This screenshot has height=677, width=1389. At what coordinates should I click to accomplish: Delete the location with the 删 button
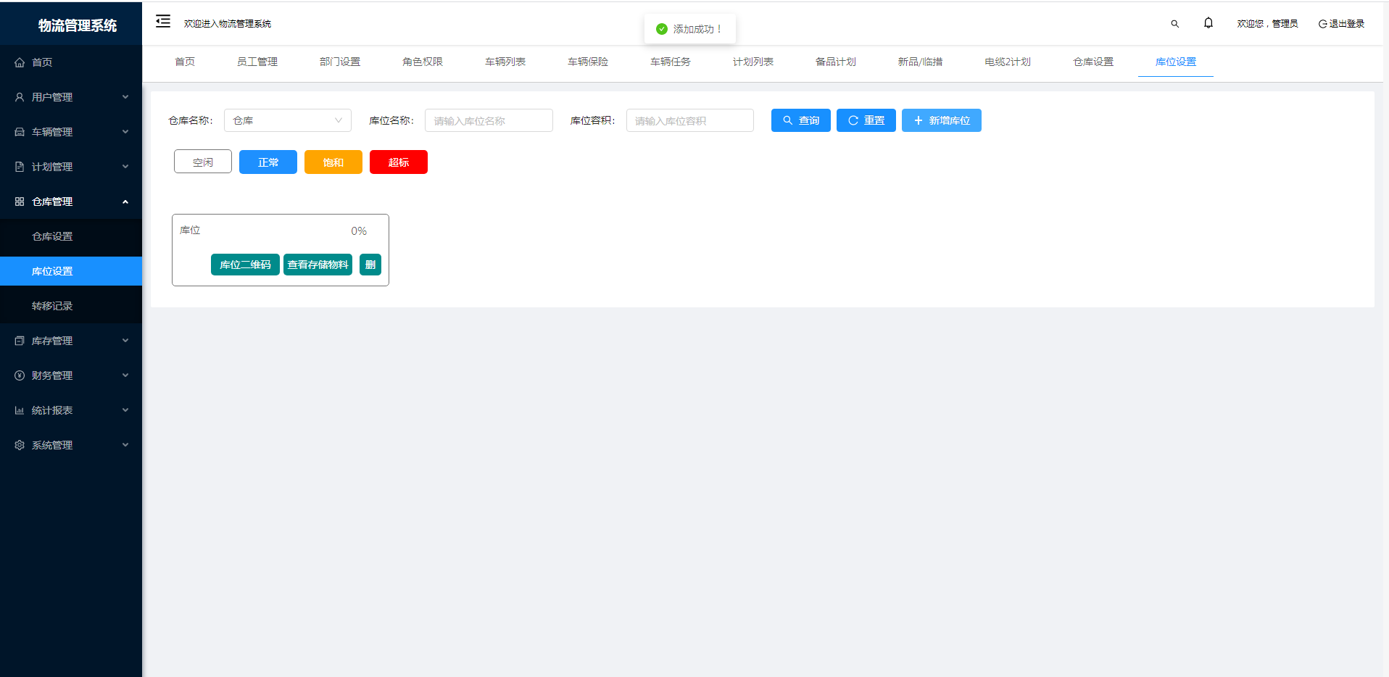[x=370, y=265]
